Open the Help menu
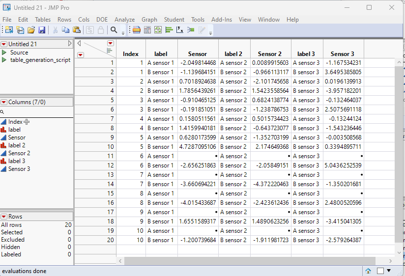The image size is (405, 276). click(x=292, y=20)
